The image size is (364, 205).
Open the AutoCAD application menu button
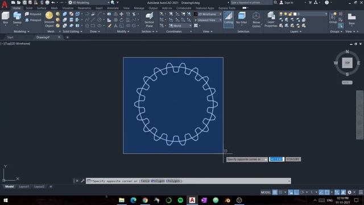coord(5,5)
